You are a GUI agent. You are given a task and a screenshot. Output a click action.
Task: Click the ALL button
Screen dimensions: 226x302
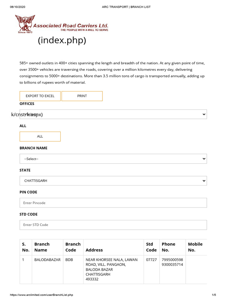pos(40,136)
